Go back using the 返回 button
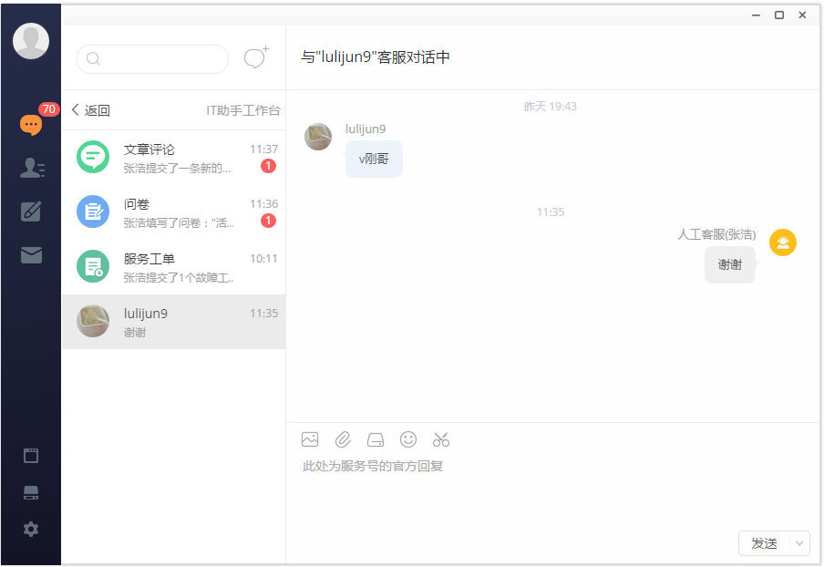 click(90, 110)
